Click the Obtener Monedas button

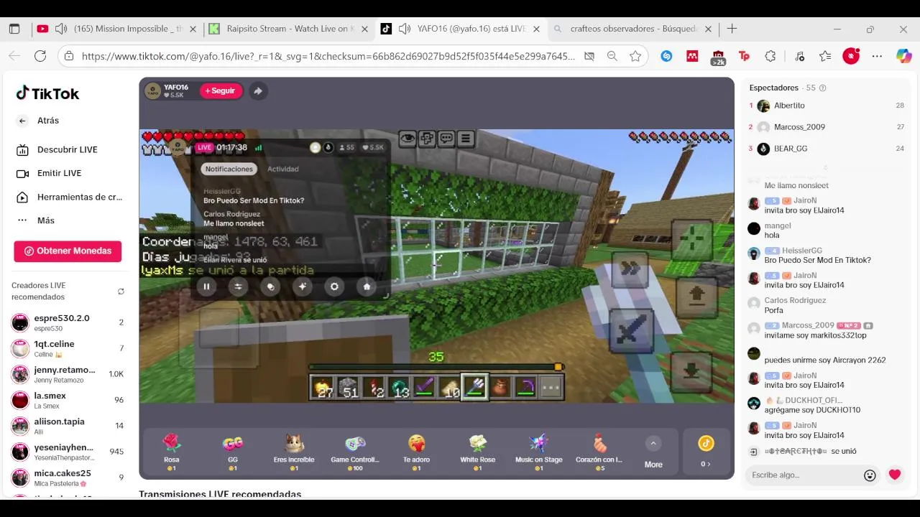click(68, 251)
